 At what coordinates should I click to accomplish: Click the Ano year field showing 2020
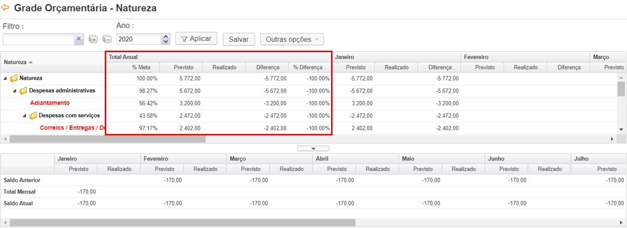[139, 39]
